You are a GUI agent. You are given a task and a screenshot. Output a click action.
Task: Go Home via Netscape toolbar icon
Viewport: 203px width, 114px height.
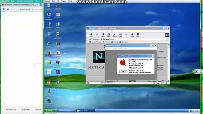point(109,35)
